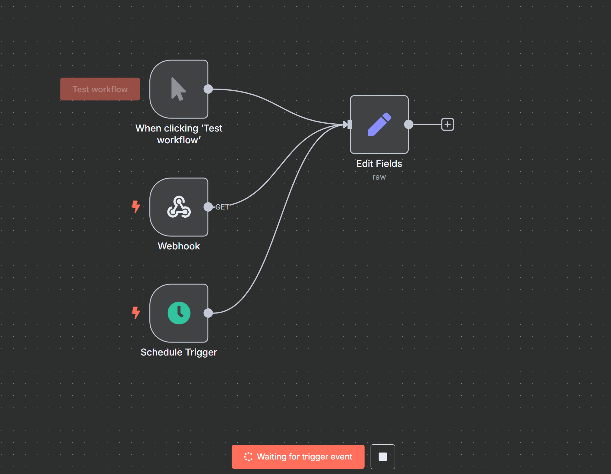Image resolution: width=611 pixels, height=474 pixels.
Task: Click the Test workflow button
Action: click(x=100, y=89)
